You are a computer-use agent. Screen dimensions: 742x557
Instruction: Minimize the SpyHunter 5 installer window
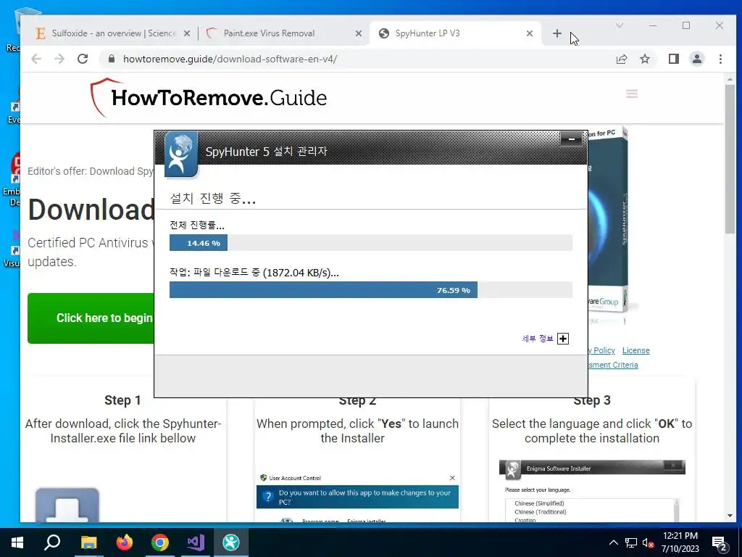[571, 139]
